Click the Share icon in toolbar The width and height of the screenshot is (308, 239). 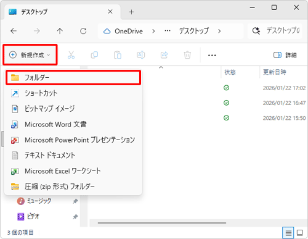[164, 55]
